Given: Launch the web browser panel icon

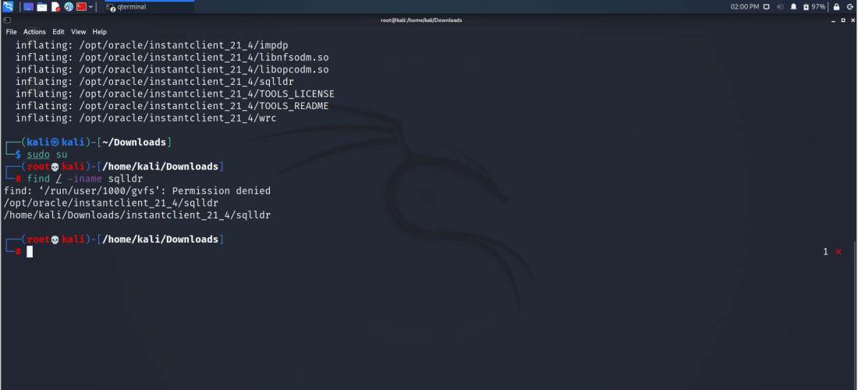Looking at the screenshot, I should click(x=69, y=6).
